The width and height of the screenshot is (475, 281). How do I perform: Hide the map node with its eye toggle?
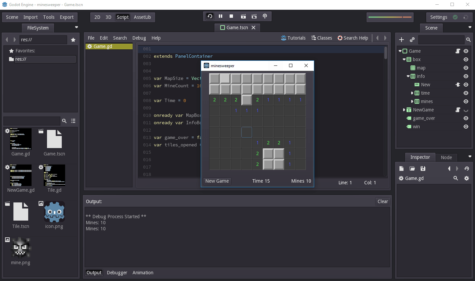466,68
